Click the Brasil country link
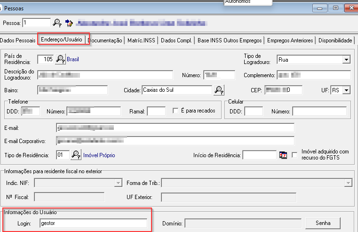The width and height of the screenshot is (358, 232). [73, 60]
